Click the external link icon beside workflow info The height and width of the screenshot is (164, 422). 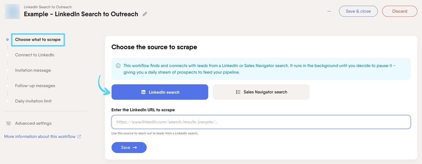click(x=79, y=137)
